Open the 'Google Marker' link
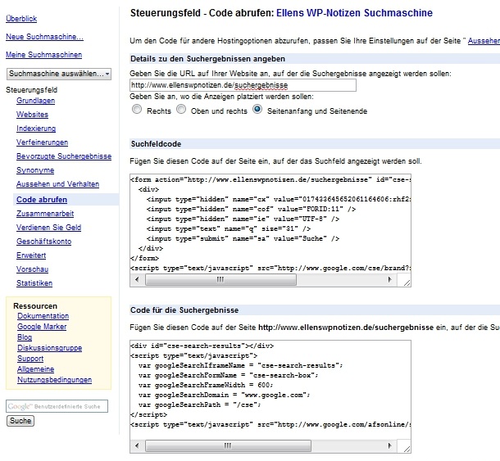The image size is (500, 461). (42, 327)
